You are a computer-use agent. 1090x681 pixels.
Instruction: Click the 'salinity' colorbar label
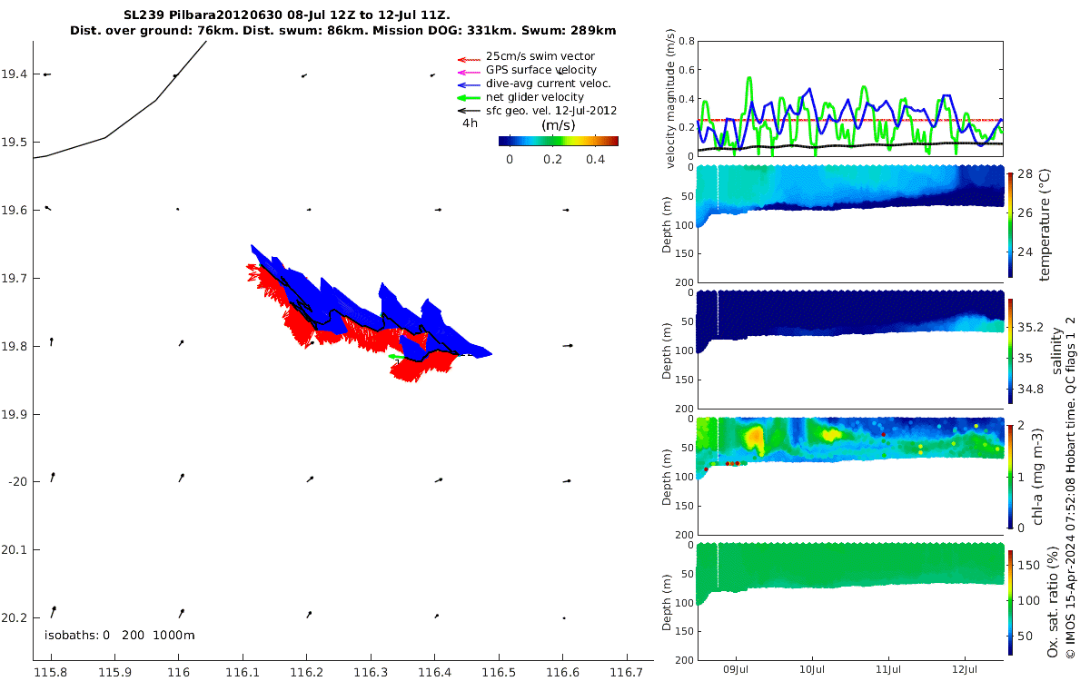click(1055, 350)
